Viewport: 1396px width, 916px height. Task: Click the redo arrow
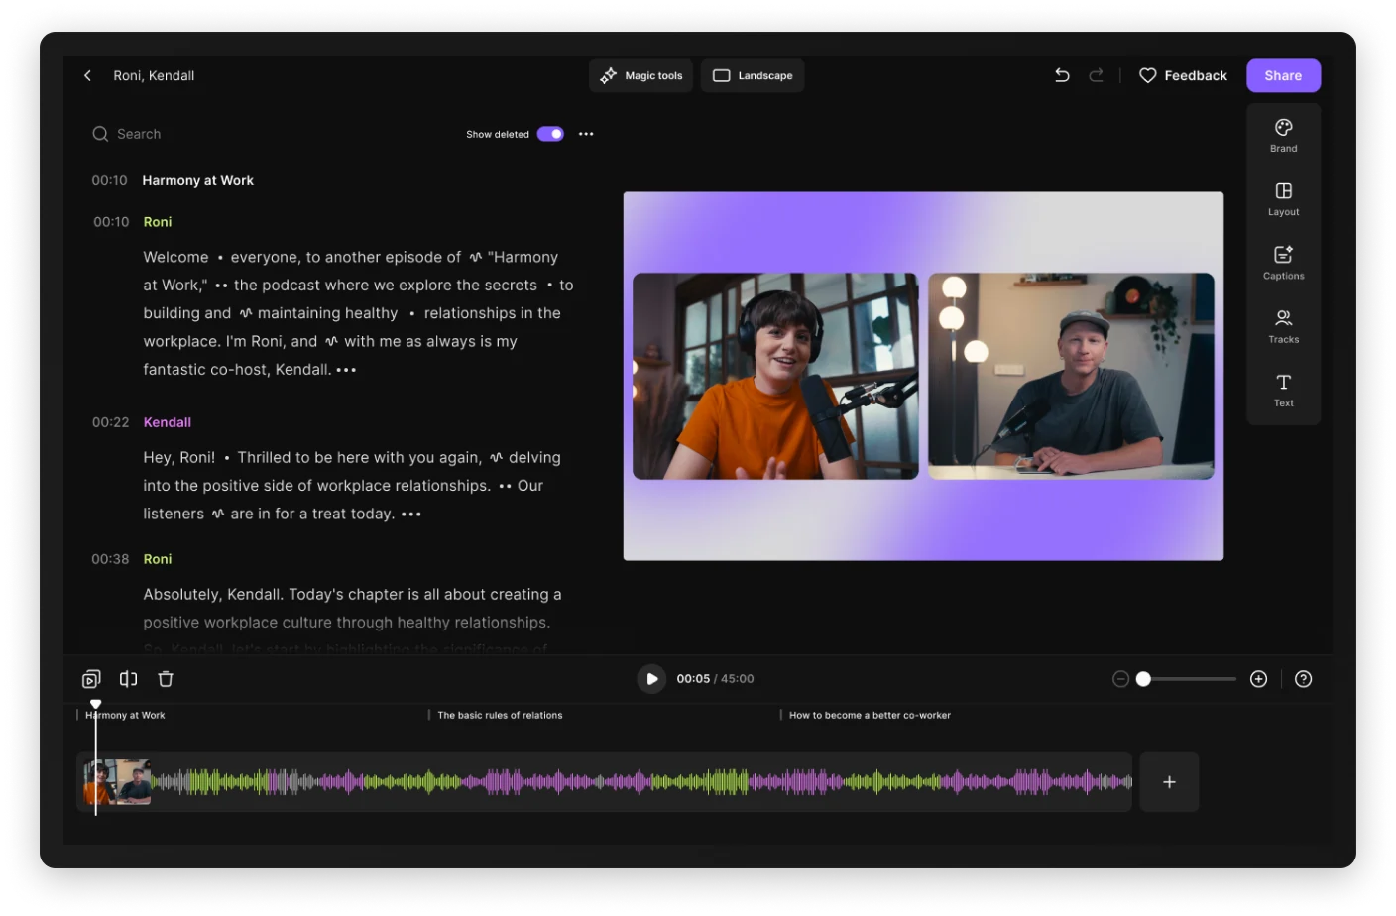pyautogui.click(x=1096, y=75)
